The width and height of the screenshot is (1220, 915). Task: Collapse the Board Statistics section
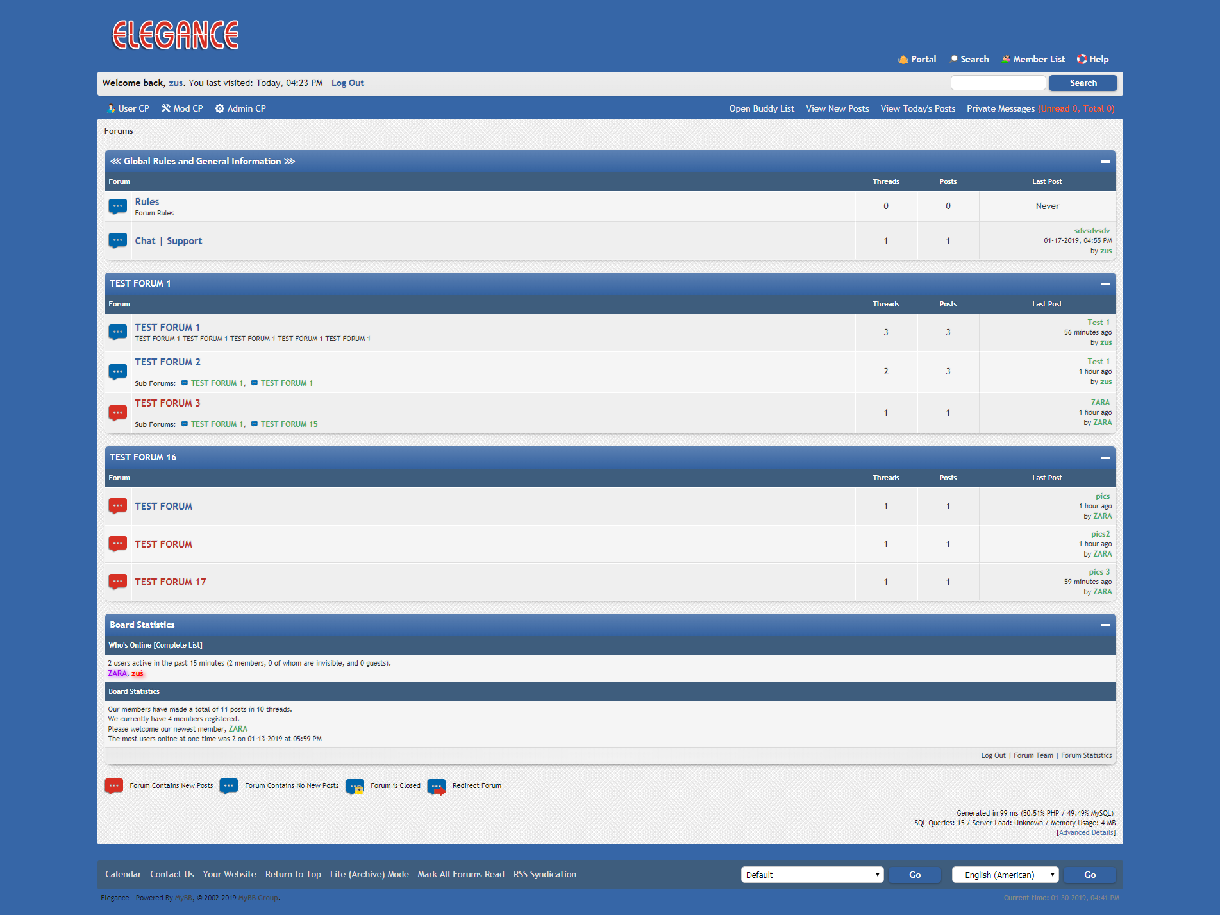[x=1105, y=625]
